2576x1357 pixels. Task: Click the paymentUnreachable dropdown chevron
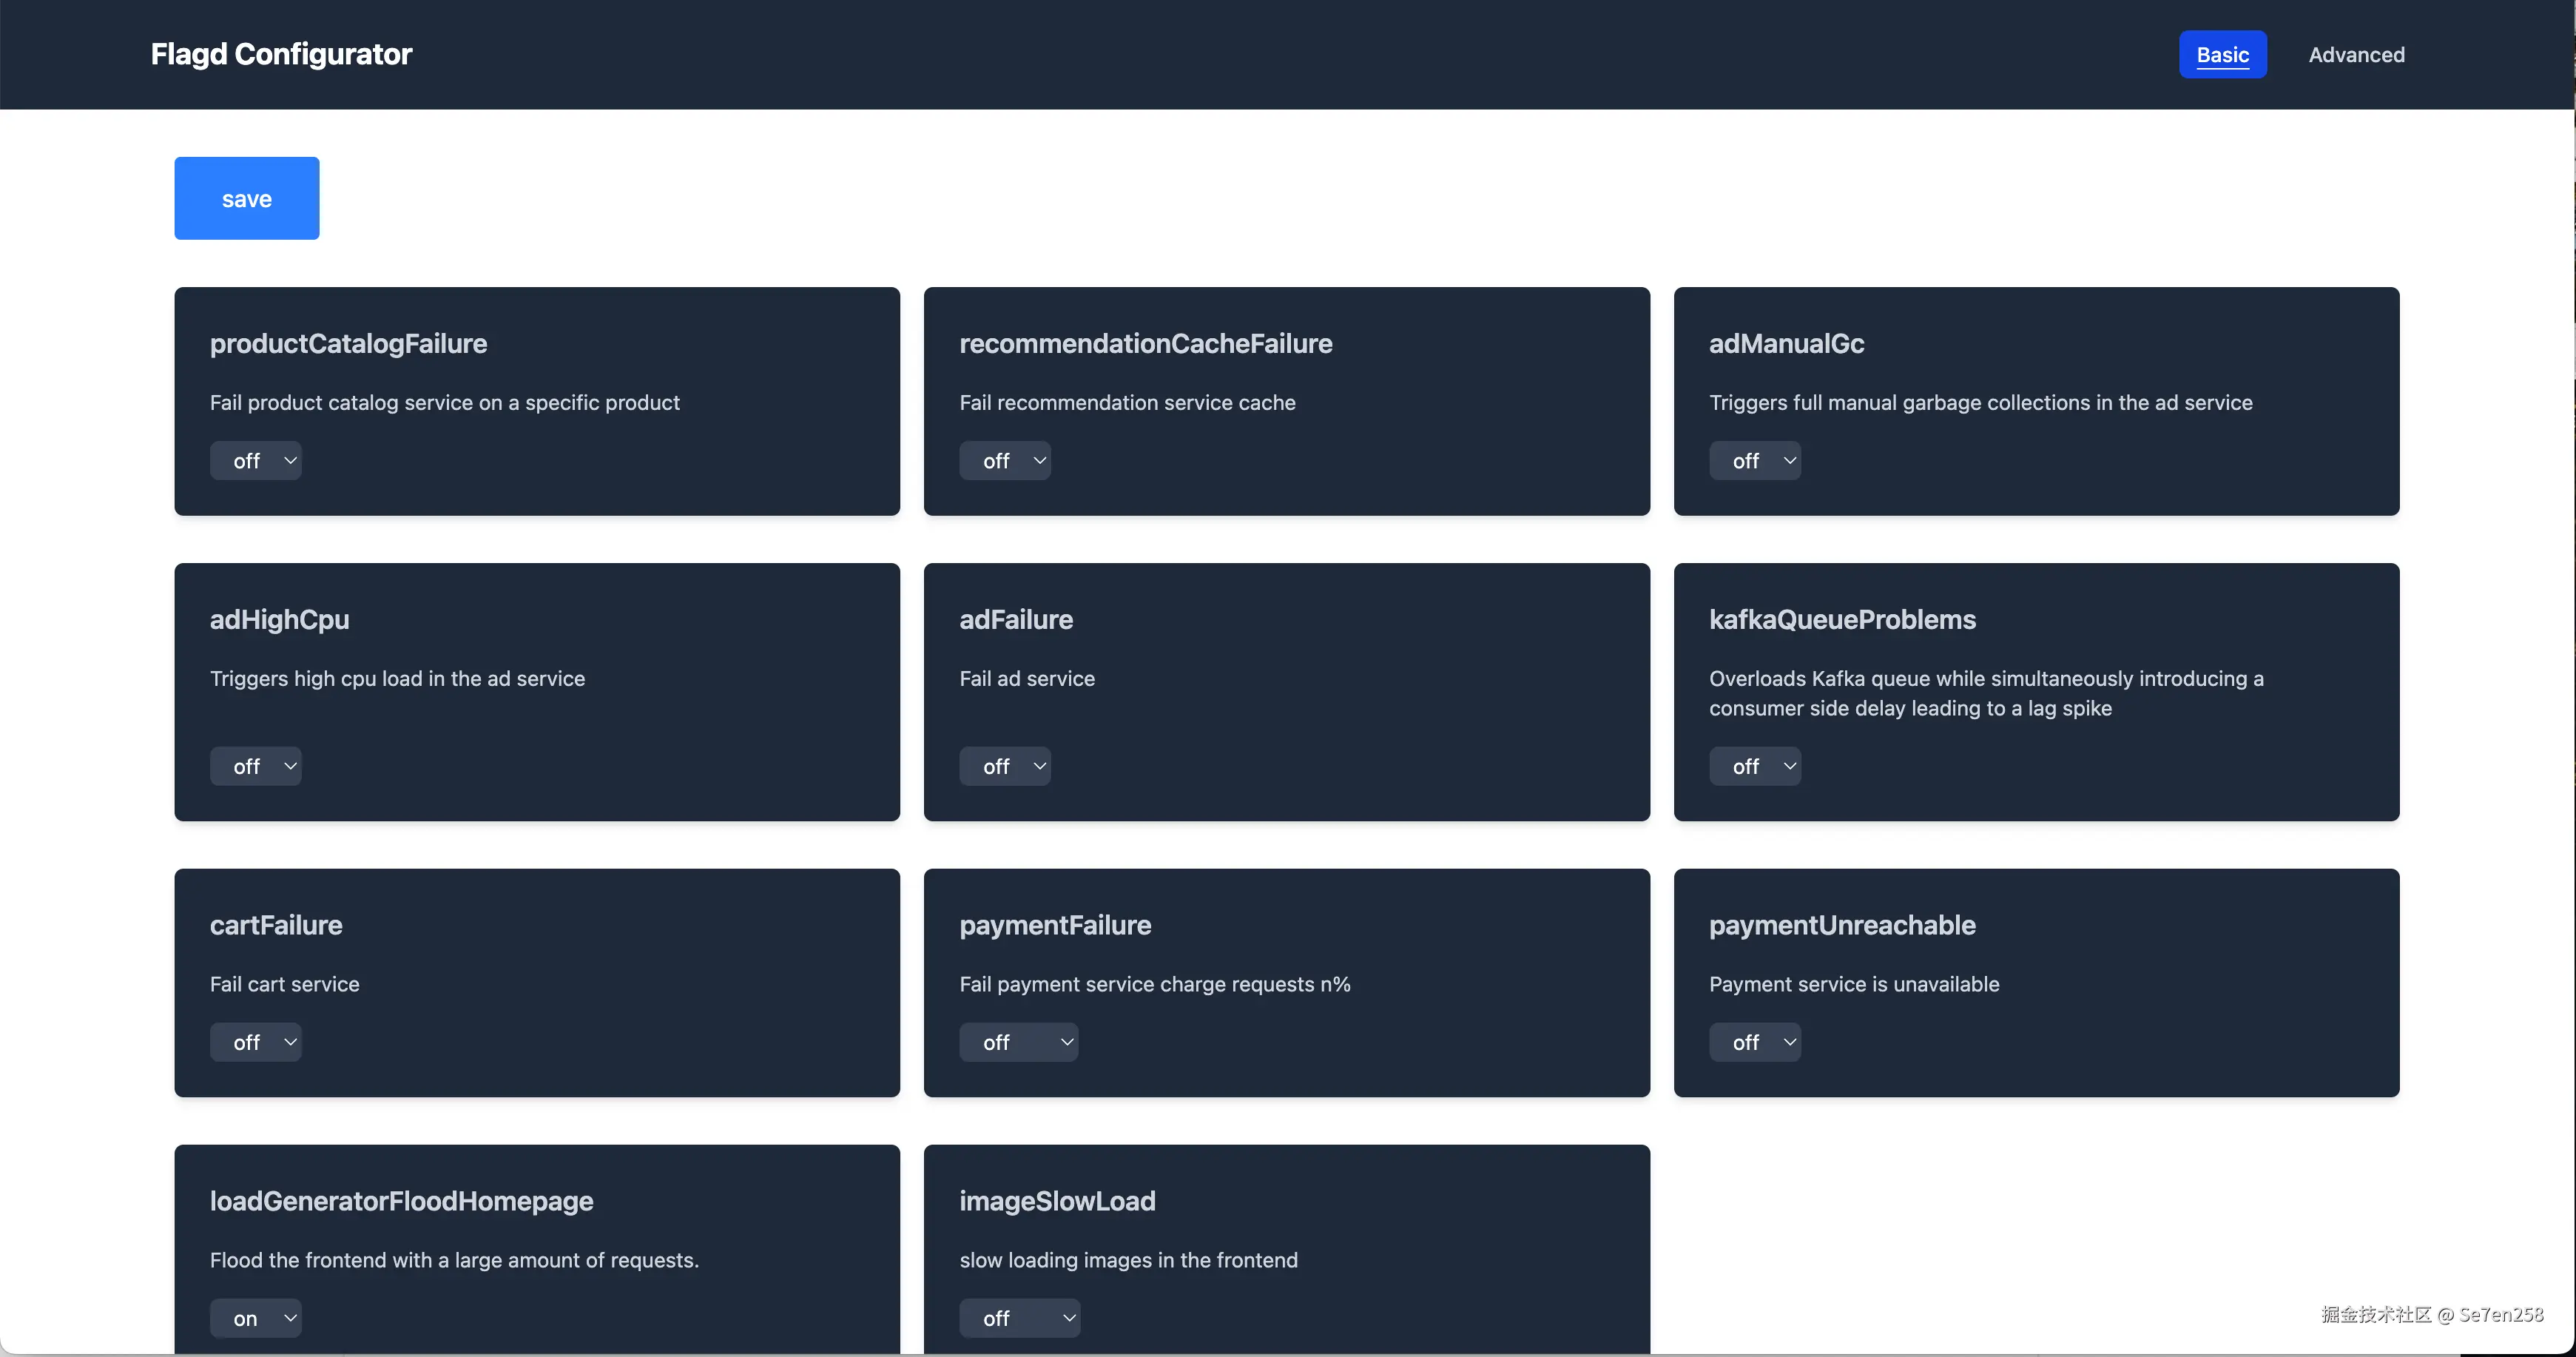(1789, 1042)
